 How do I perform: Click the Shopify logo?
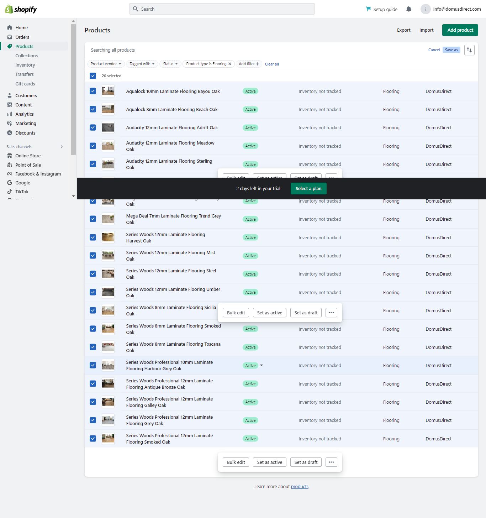tap(21, 9)
